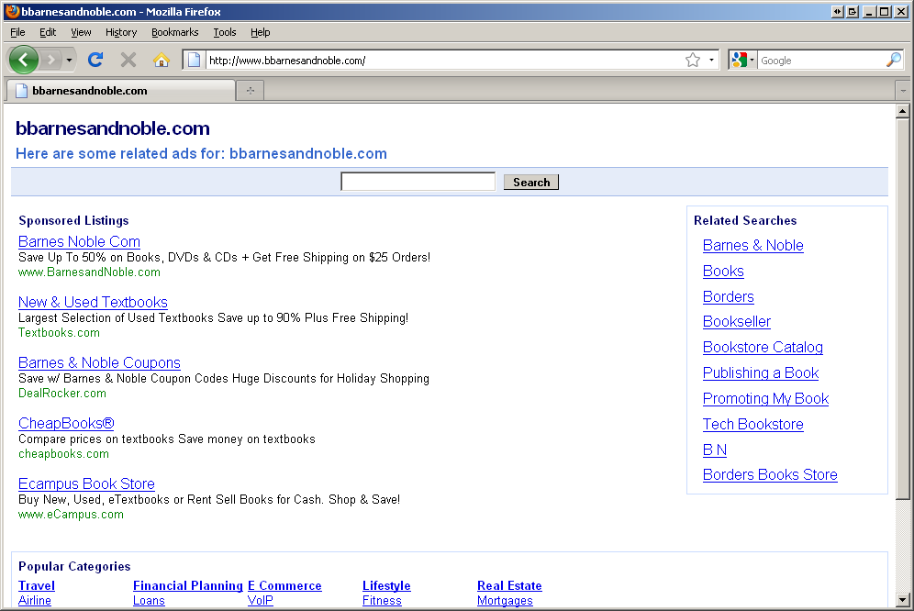Image resolution: width=914 pixels, height=611 pixels.
Task: Click the Tech Bookstore link
Action: [x=753, y=425]
